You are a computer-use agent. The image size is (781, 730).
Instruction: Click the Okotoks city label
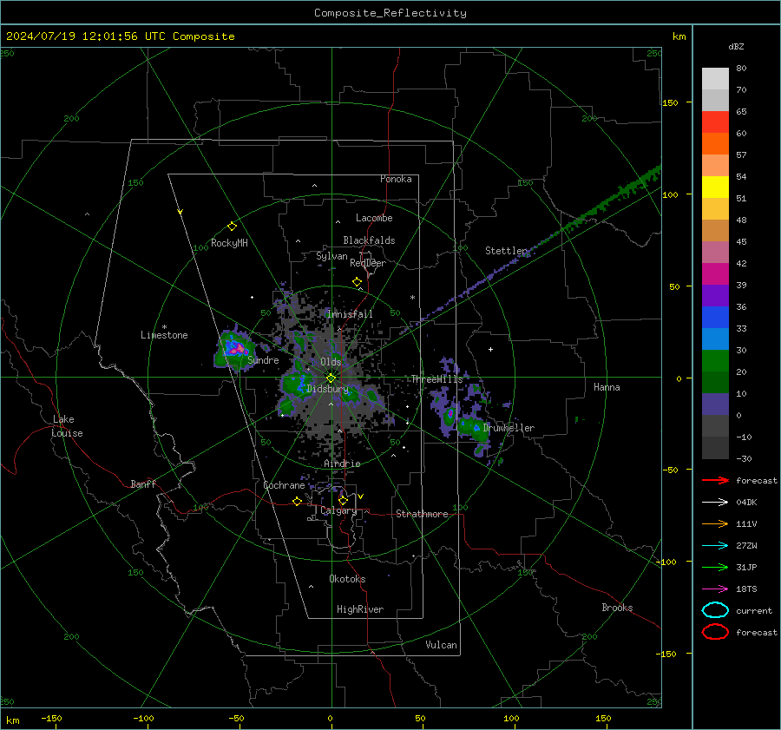[347, 579]
